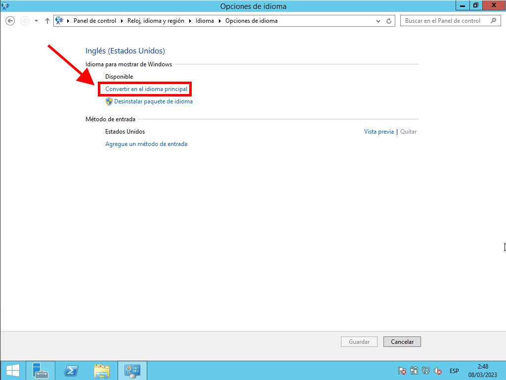Click Desinstalar paquete de idioma link
The width and height of the screenshot is (506, 380).
click(153, 101)
